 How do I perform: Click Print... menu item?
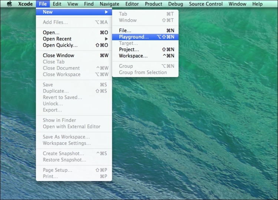tap(74, 176)
